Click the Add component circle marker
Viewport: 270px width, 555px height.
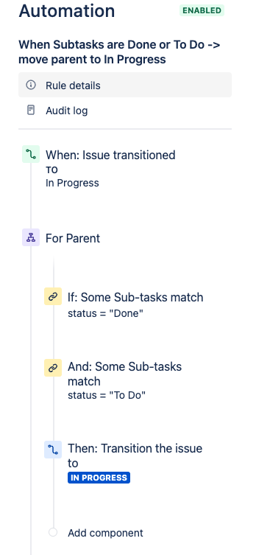coord(53,532)
